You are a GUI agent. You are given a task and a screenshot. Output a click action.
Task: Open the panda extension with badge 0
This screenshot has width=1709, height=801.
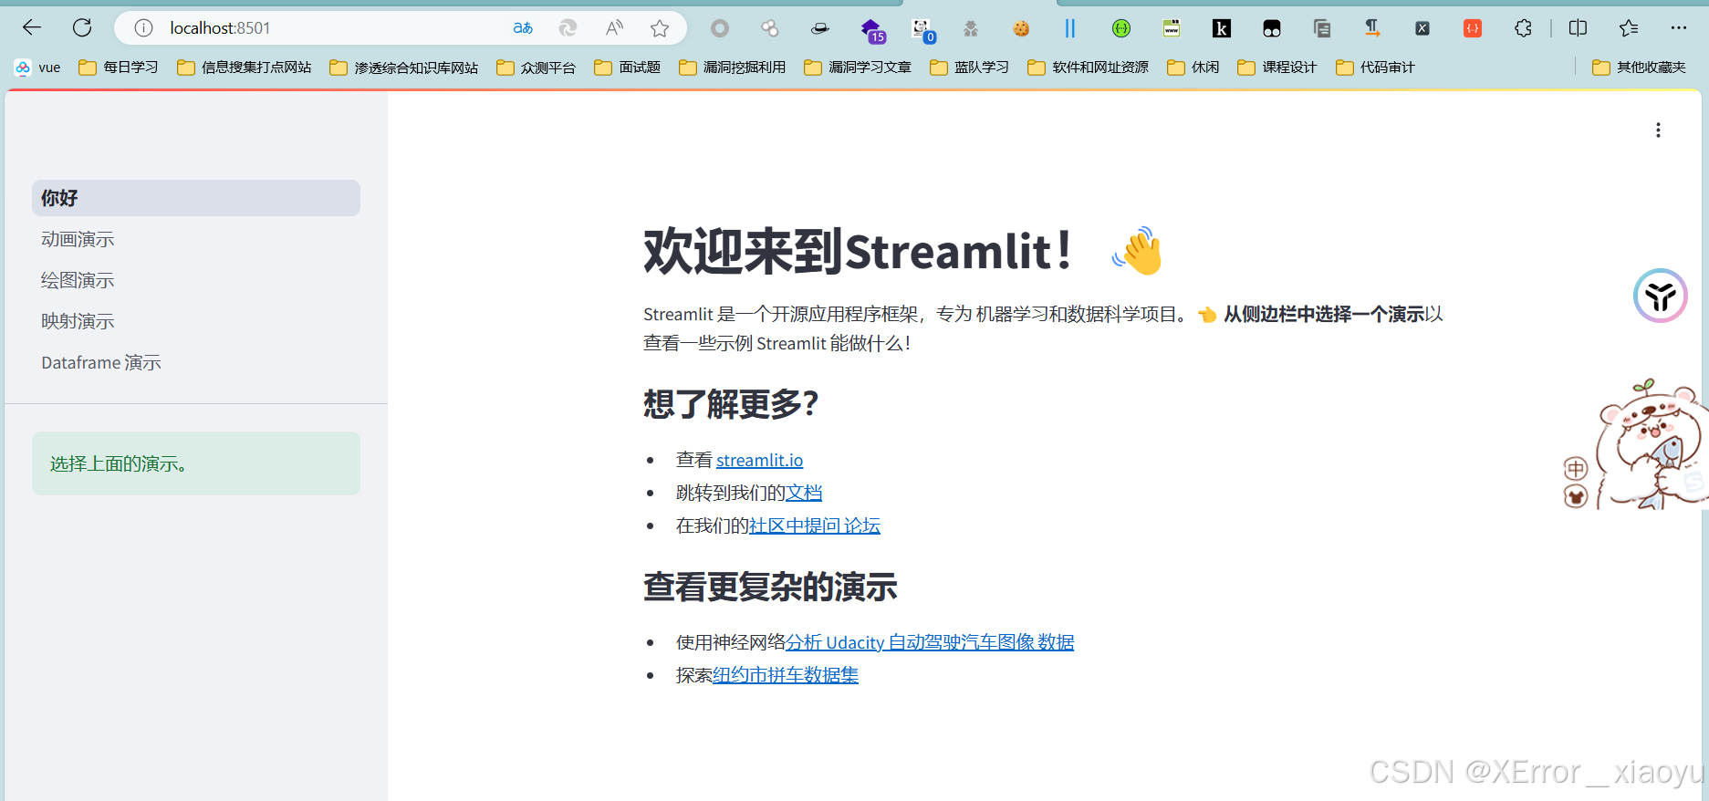[923, 30]
